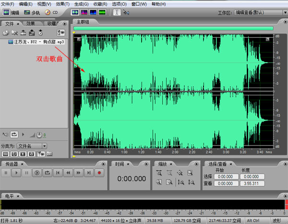Toggle auto-play speaker icon in Files panel
This screenshot has height=224, width=288.
coord(5,134)
